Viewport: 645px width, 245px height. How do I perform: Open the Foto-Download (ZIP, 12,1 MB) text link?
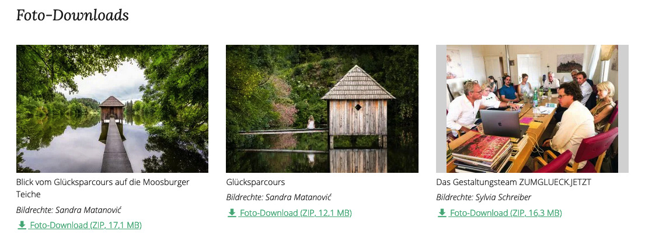click(295, 213)
